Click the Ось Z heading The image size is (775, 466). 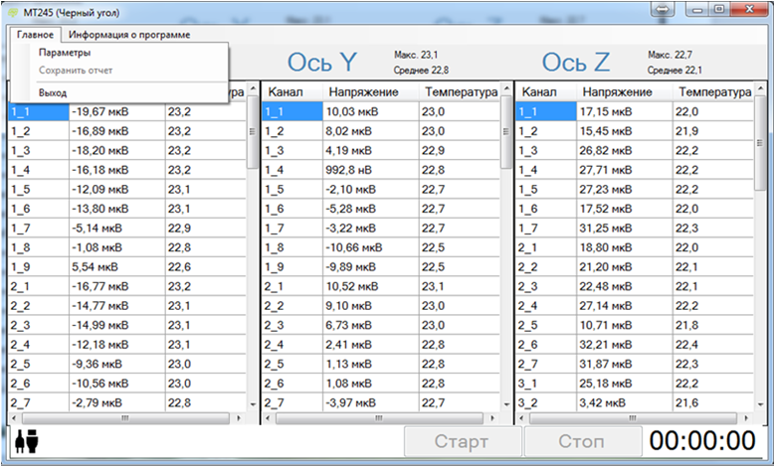tap(576, 63)
